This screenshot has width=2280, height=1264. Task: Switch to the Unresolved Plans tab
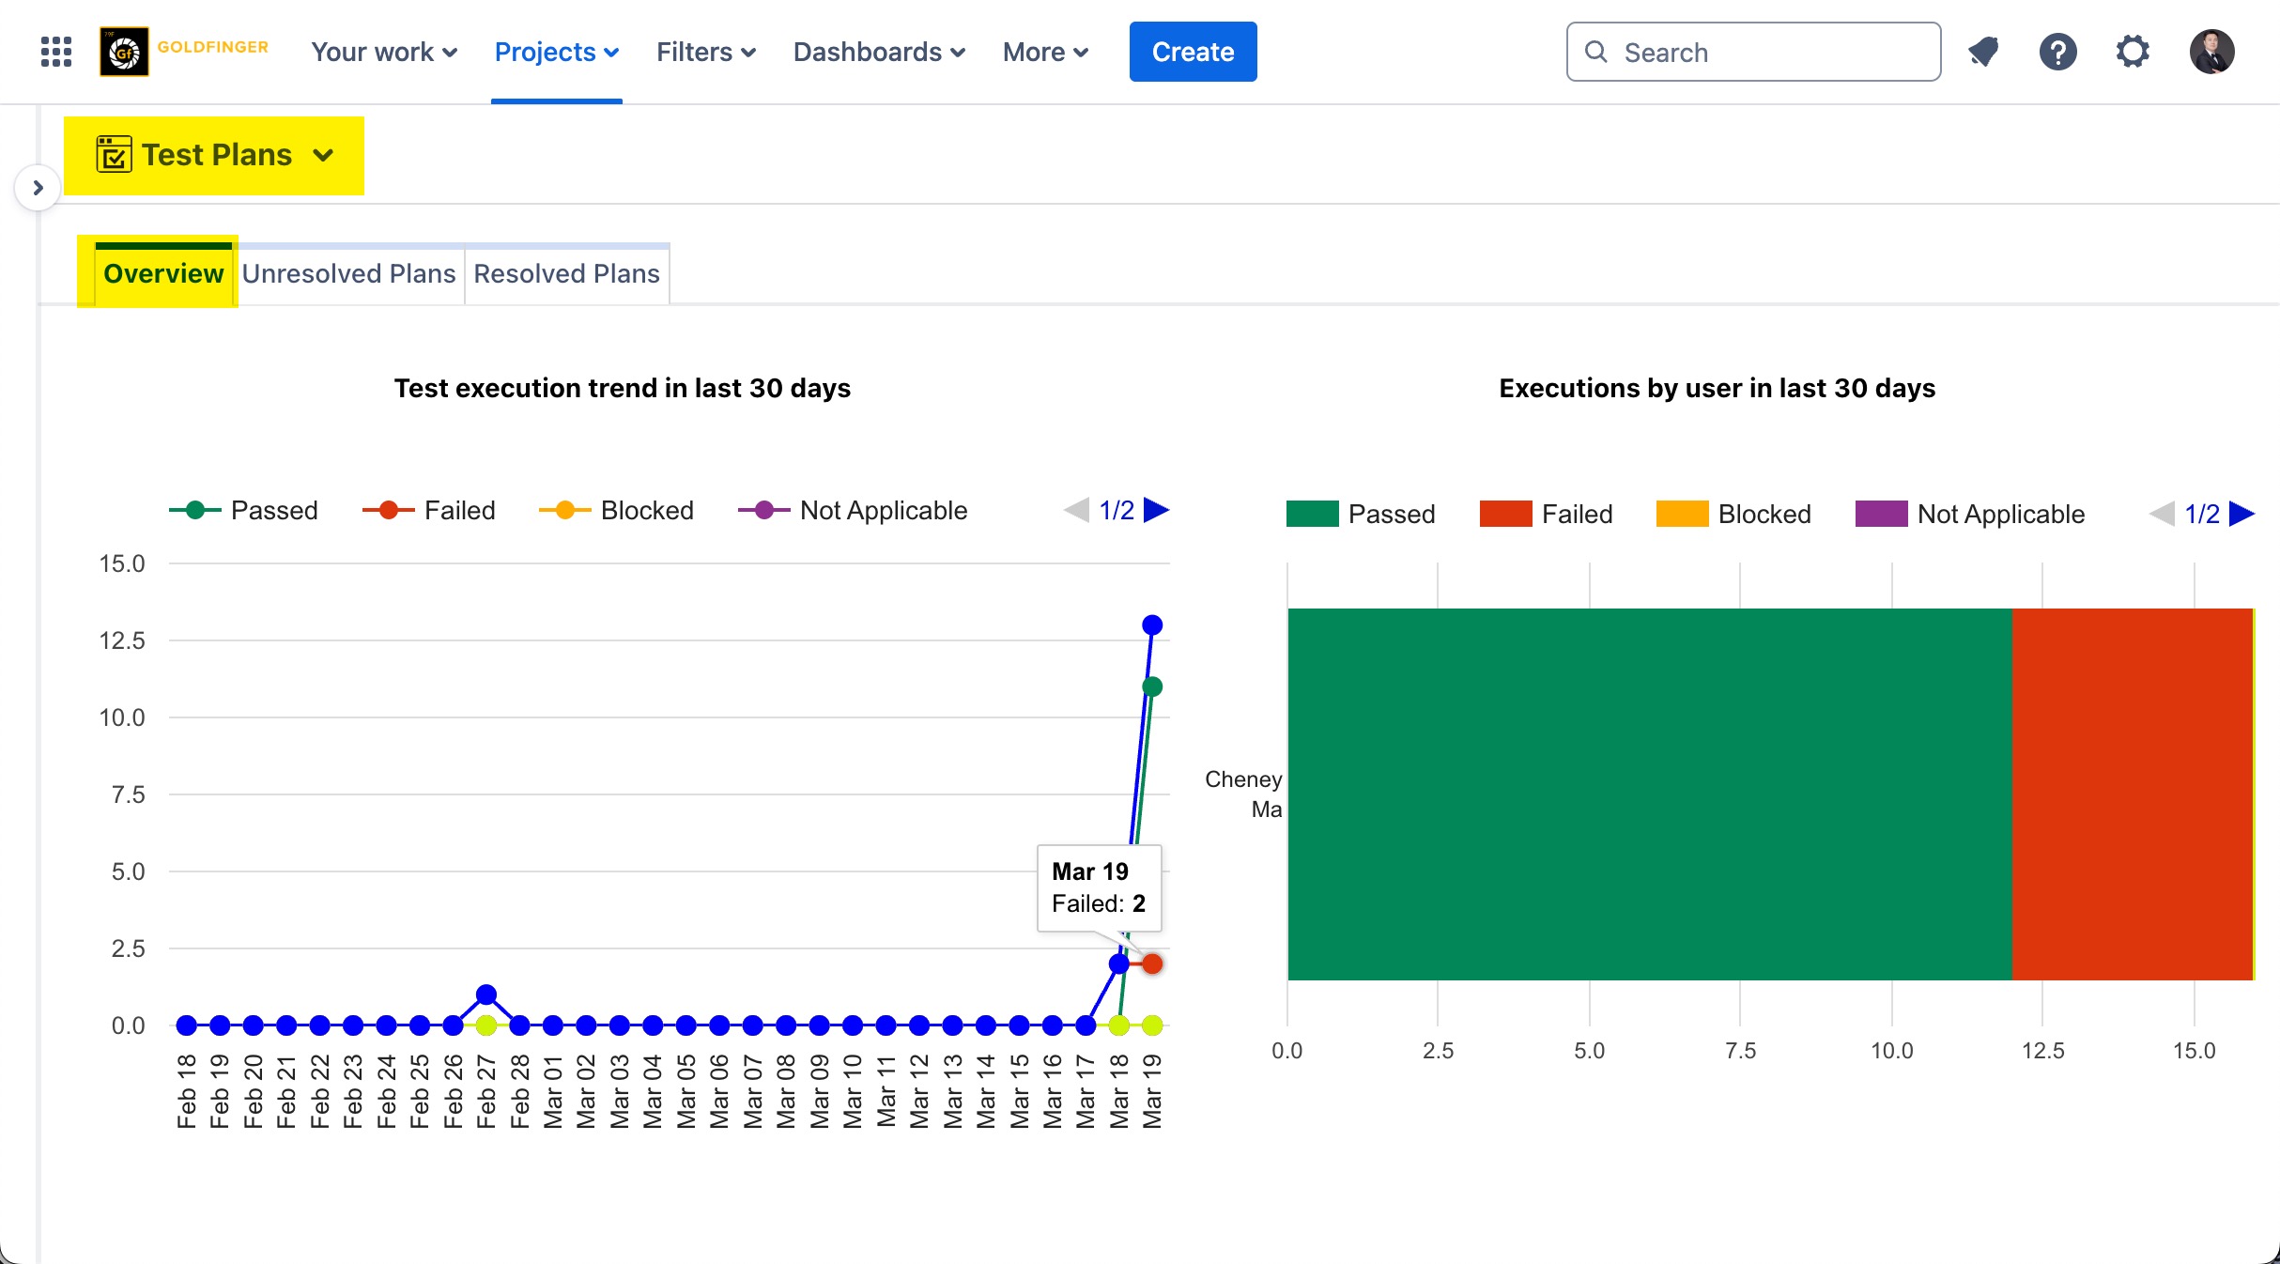[x=348, y=273]
